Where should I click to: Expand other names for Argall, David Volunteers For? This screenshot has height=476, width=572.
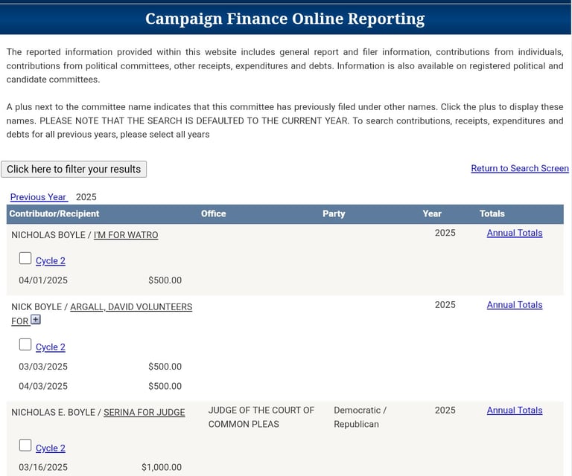point(36,319)
